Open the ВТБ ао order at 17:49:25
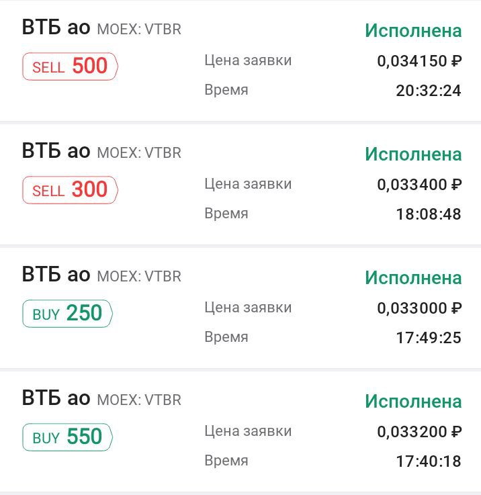 [240, 308]
